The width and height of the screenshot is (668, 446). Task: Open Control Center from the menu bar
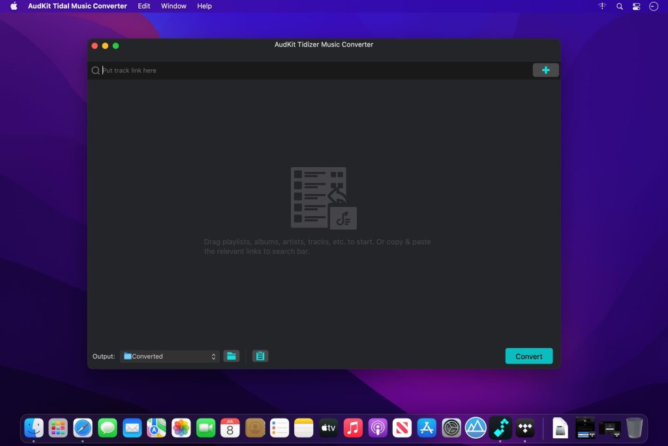click(x=636, y=6)
